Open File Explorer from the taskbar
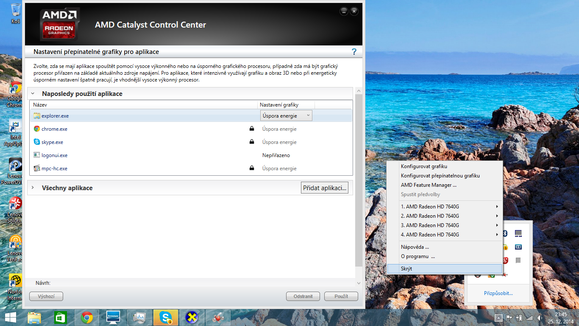The image size is (579, 326). [x=34, y=317]
